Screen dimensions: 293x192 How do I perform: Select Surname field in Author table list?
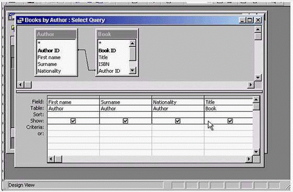coord(47,64)
